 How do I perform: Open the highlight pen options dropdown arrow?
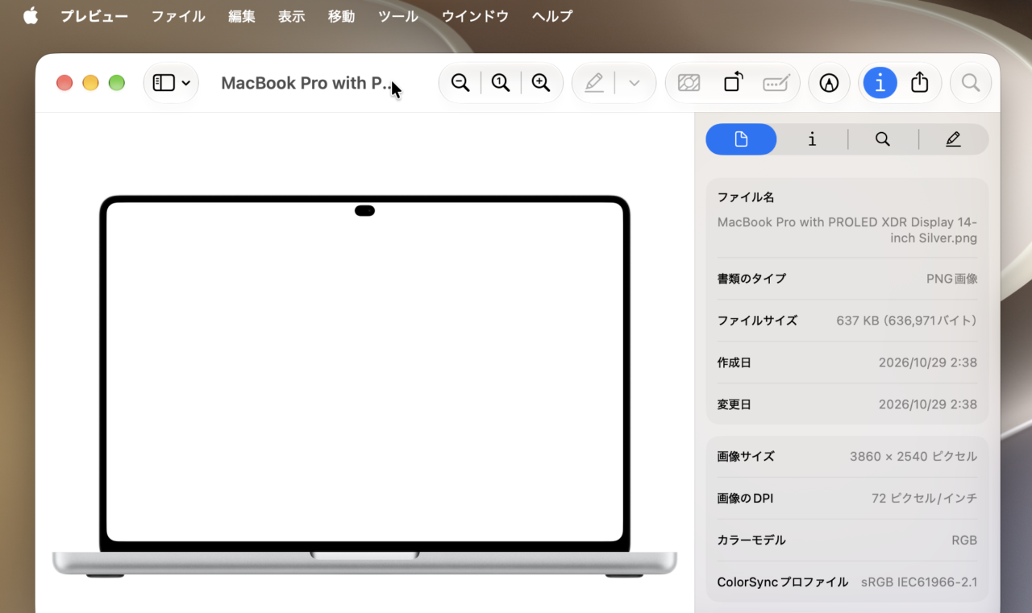pyautogui.click(x=635, y=83)
